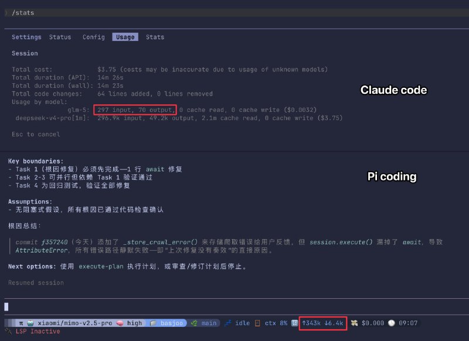Click the context icon before ctx 8%
The width and height of the screenshot is (469, 341).
point(257,323)
